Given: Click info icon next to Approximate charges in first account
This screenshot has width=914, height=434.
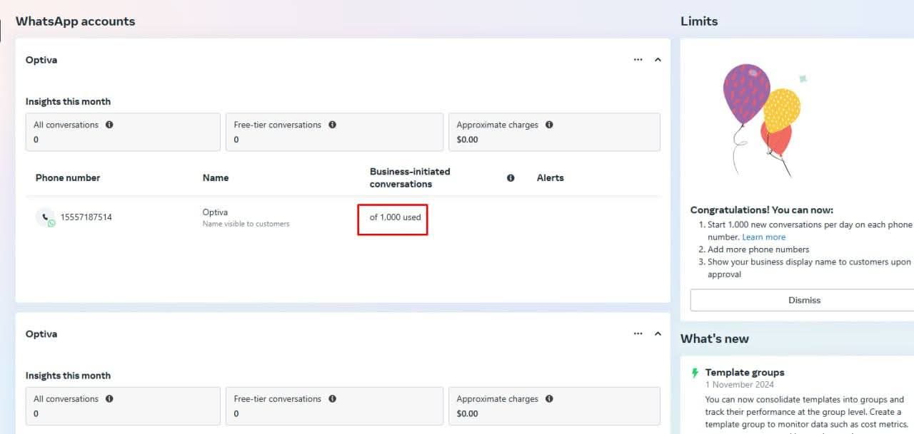Looking at the screenshot, I should click(549, 125).
